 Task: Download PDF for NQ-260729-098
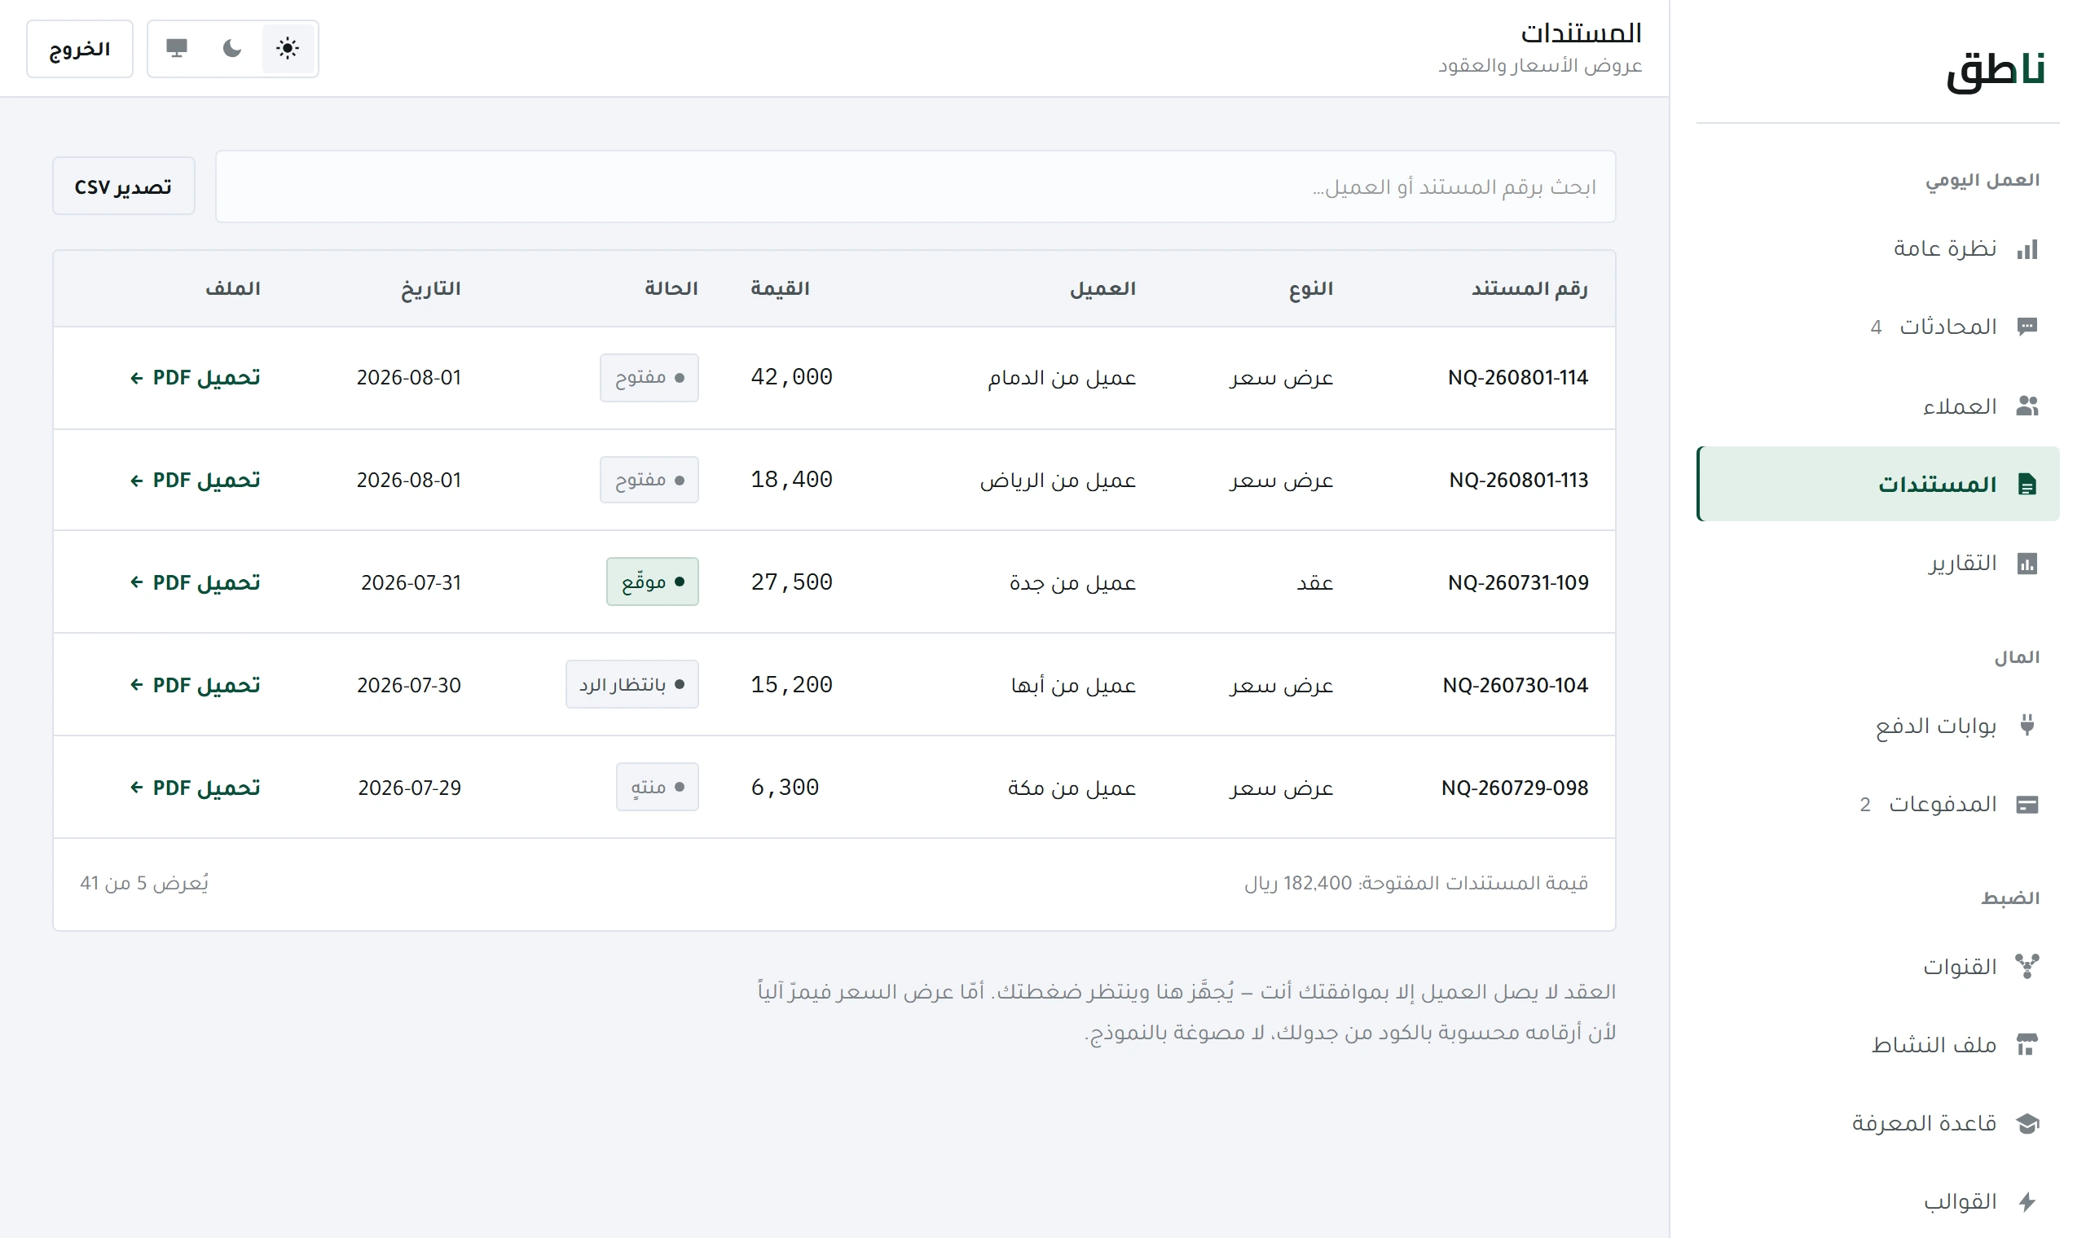(x=196, y=788)
